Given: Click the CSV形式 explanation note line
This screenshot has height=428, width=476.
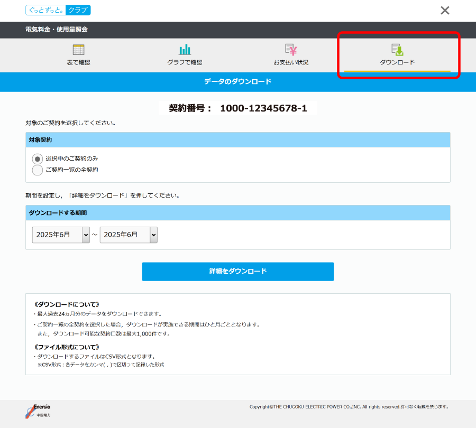Looking at the screenshot, I should pyautogui.click(x=100, y=365).
